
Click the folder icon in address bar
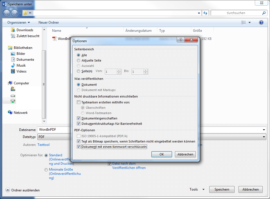coord(25,13)
